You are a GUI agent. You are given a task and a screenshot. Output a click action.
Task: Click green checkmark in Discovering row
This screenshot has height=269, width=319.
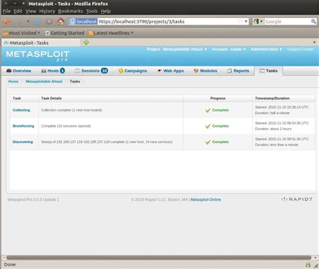click(x=208, y=142)
